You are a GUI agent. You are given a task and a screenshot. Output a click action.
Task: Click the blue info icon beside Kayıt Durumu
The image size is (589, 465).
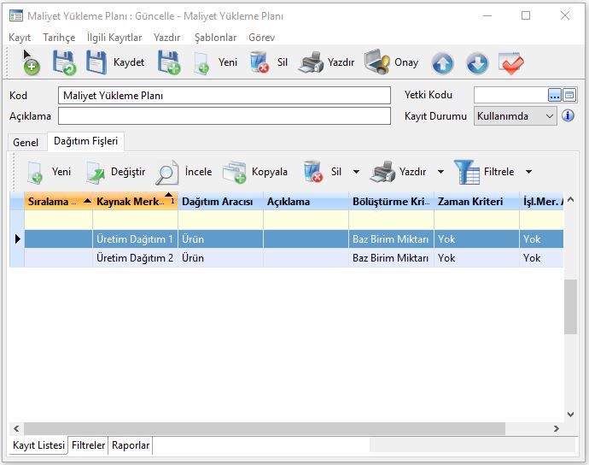tap(569, 115)
